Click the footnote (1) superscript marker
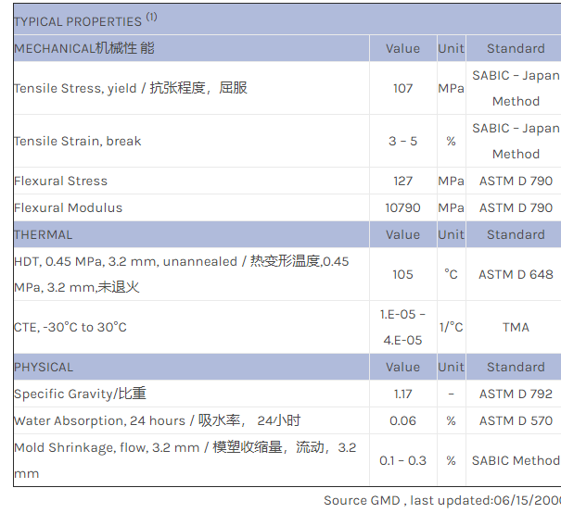The image size is (561, 513). coord(151,17)
